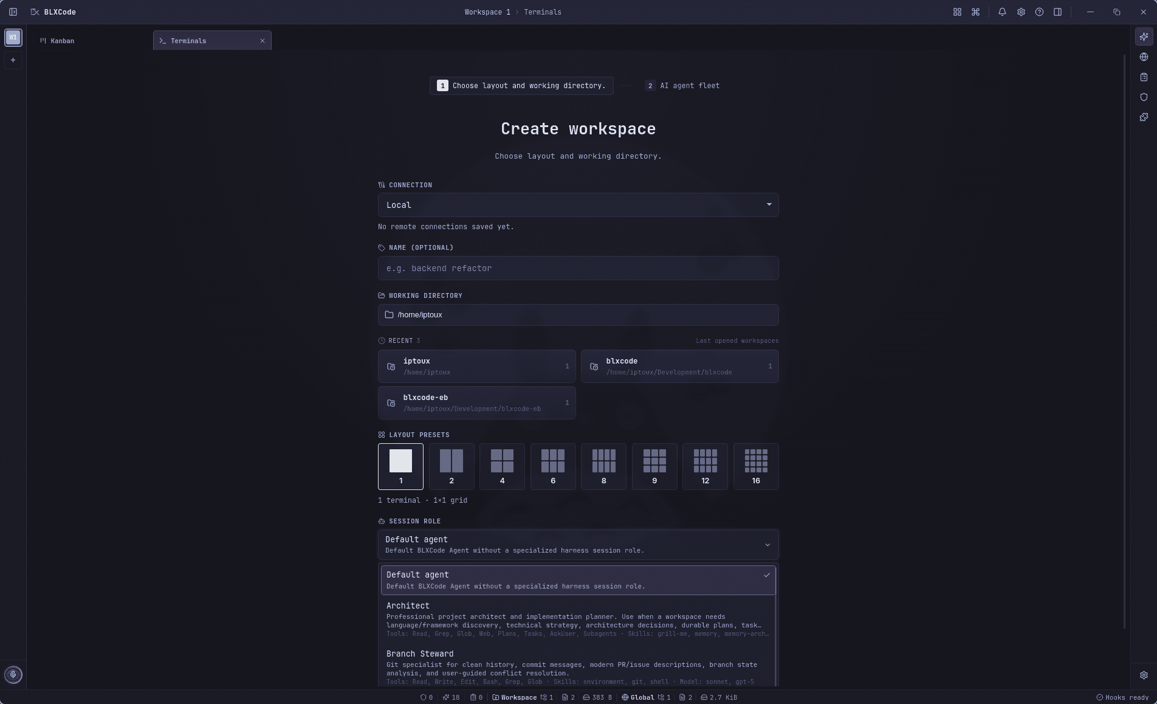Click the 'Create workspace' heading
Viewport: 1157px width, 704px height.
[578, 129]
